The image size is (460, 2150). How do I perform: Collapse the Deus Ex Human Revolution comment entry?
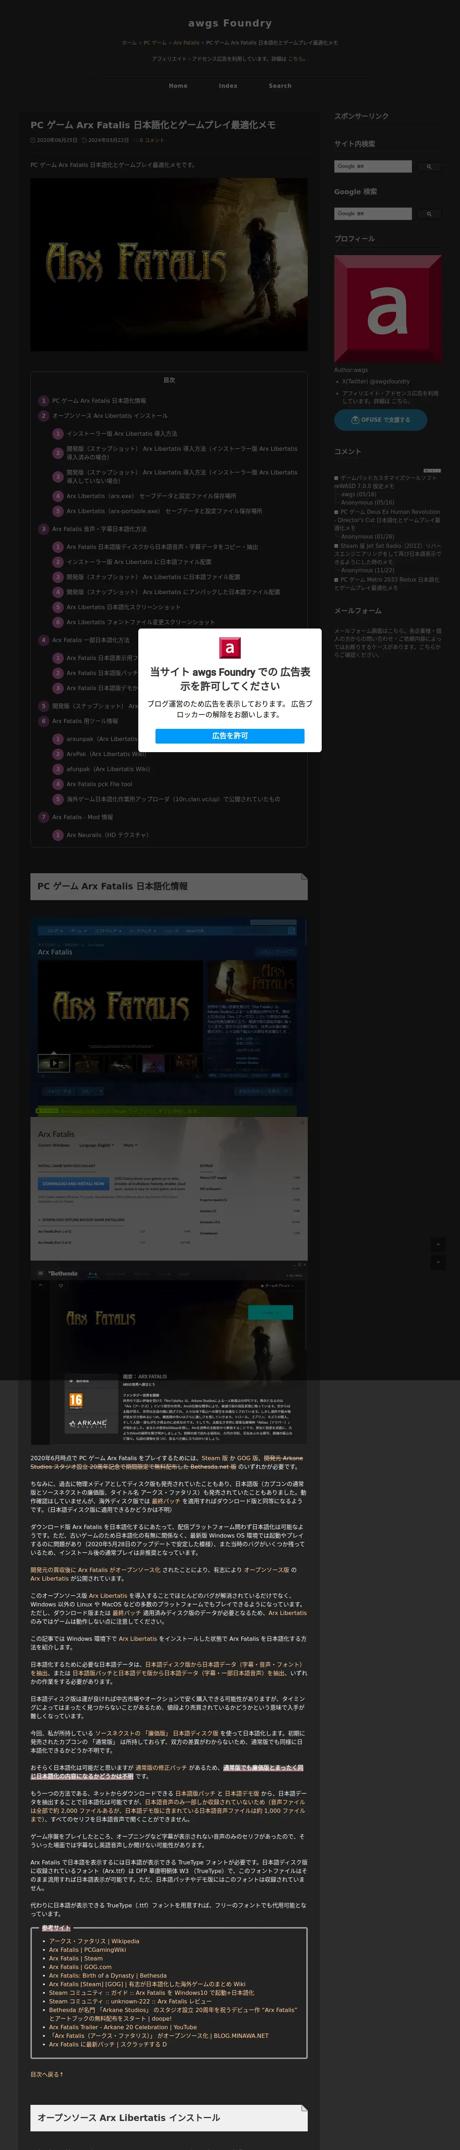point(336,512)
